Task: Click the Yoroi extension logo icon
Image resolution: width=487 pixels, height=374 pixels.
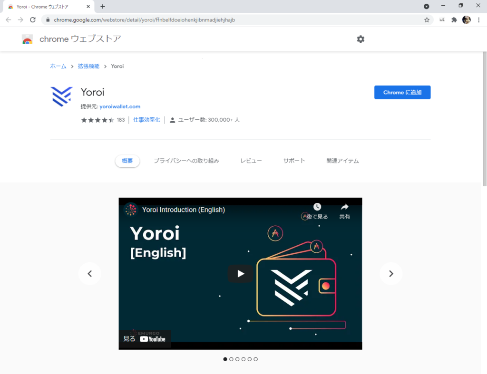Action: (x=61, y=96)
